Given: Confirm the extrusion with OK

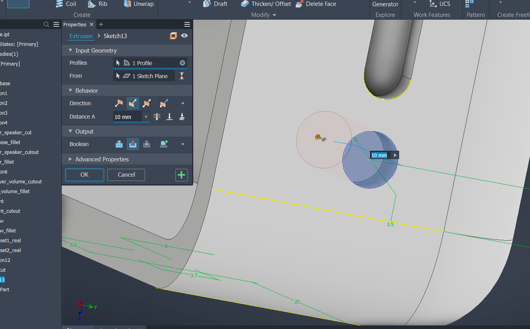Looking at the screenshot, I should tap(85, 175).
